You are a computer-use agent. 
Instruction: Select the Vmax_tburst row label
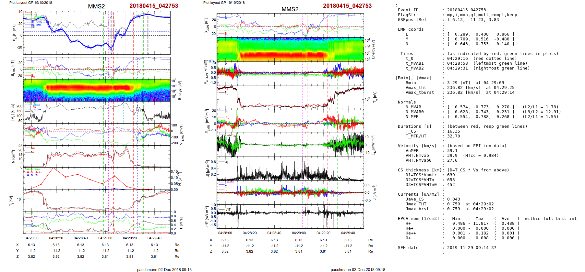pos(420,92)
